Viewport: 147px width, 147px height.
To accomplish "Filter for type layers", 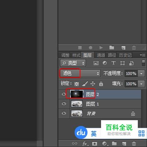I will (114, 63).
